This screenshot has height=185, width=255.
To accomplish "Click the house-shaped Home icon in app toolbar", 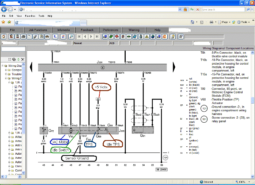I will pyautogui.click(x=4, y=36).
